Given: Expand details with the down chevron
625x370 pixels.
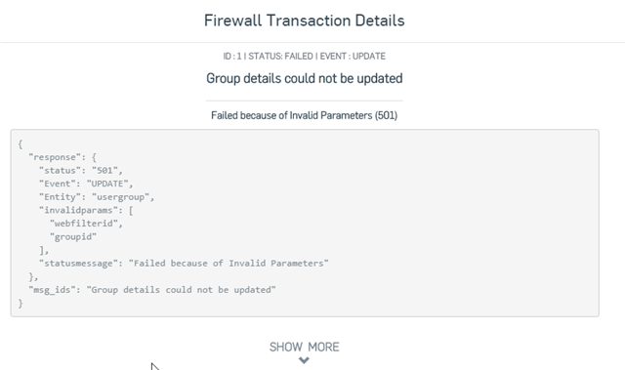Looking at the screenshot, I should (304, 360).
